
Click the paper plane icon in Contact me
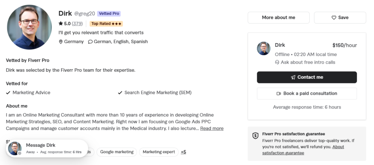(293, 77)
